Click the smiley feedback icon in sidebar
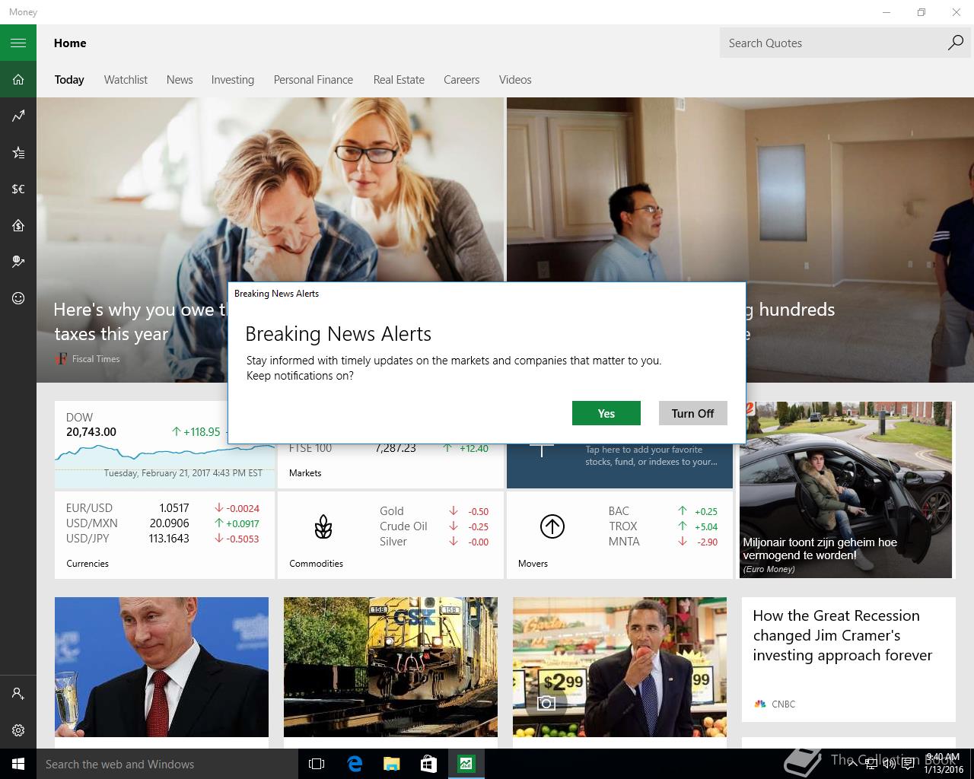The image size is (974, 779). [x=18, y=298]
